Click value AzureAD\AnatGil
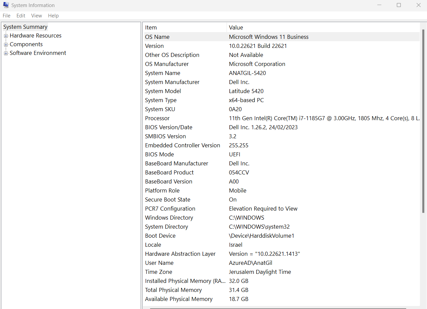The height and width of the screenshot is (309, 427). [x=250, y=263]
